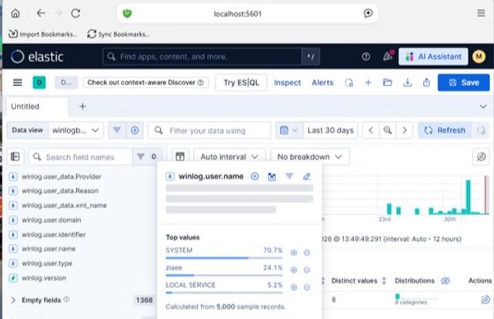Viewport: 494px width, 319px height.
Task: Expand the tabs overflow chevron
Action: [x=483, y=106]
